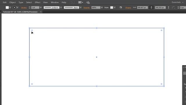Expand the Style dropdown arrow
Screen dimensions: 186x105
(x=115, y=8)
